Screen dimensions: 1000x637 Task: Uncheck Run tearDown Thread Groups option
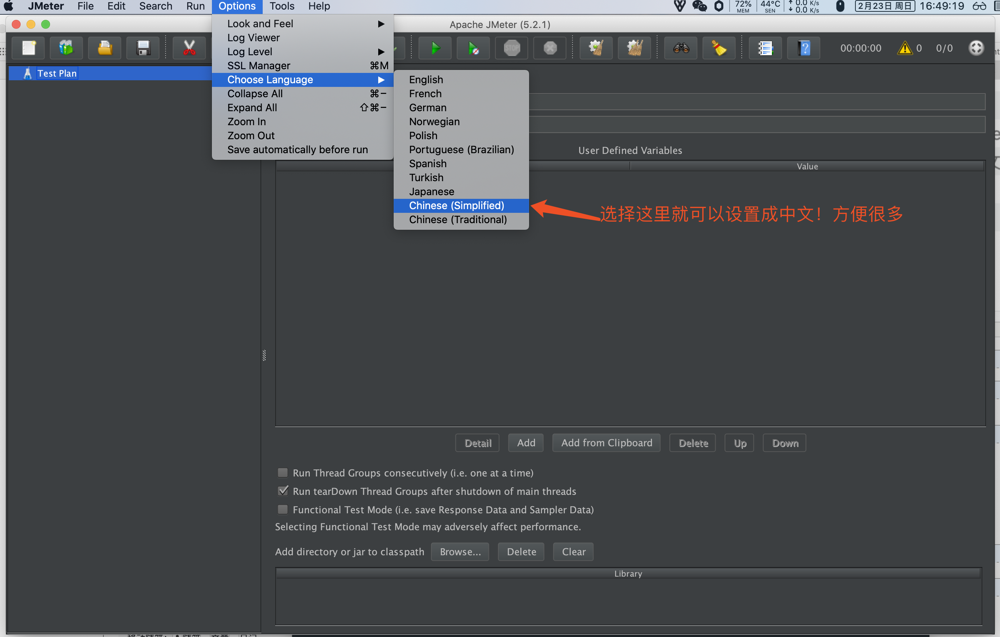click(283, 491)
